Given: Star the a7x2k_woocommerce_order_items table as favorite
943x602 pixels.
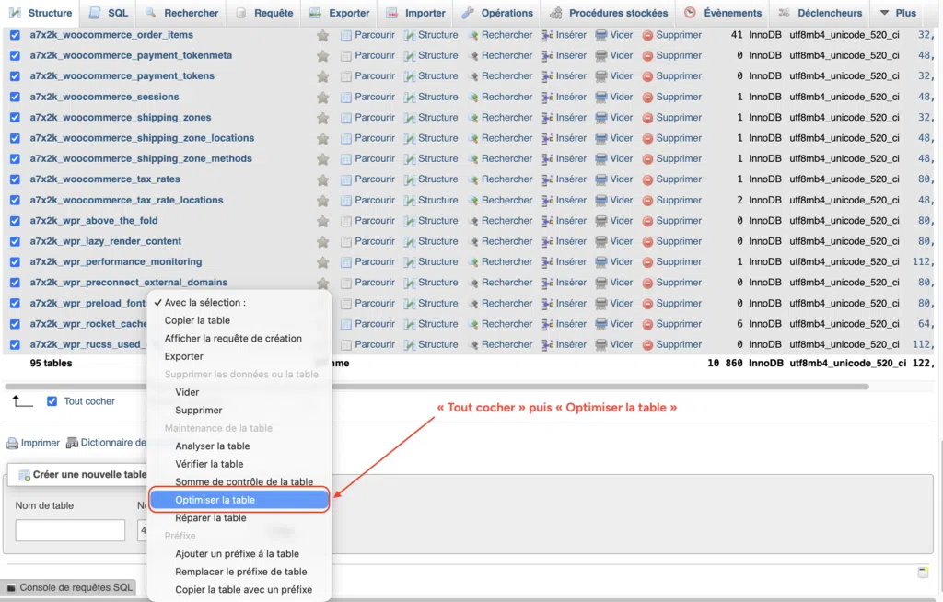Looking at the screenshot, I should 323,36.
